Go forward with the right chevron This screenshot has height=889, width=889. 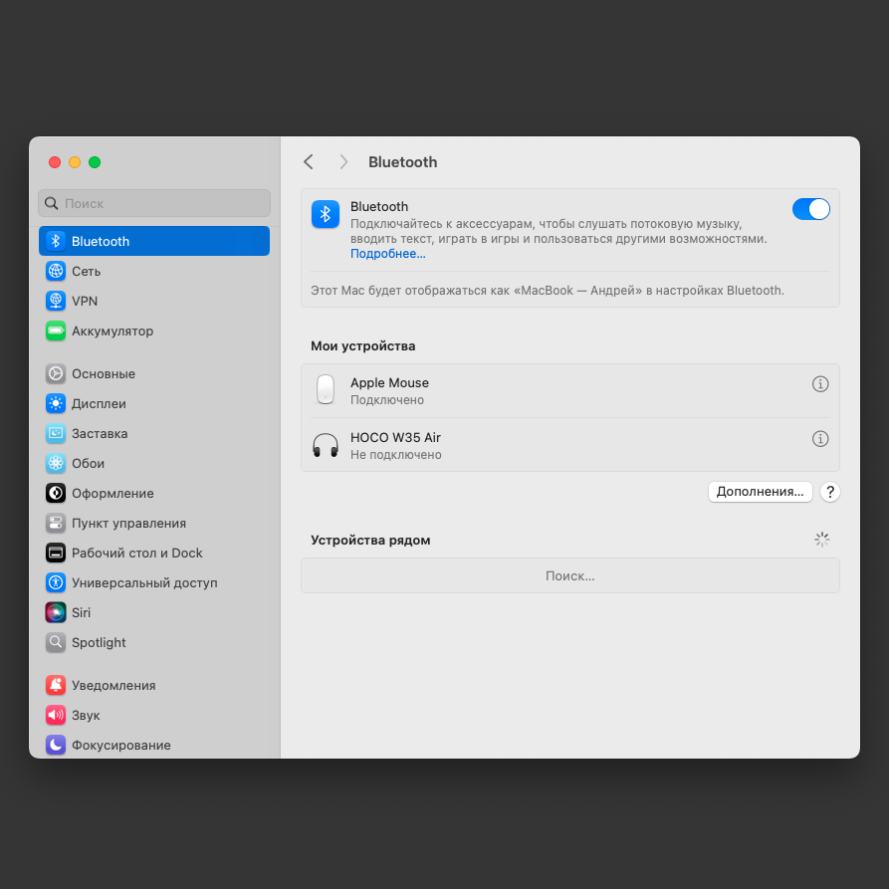(343, 162)
